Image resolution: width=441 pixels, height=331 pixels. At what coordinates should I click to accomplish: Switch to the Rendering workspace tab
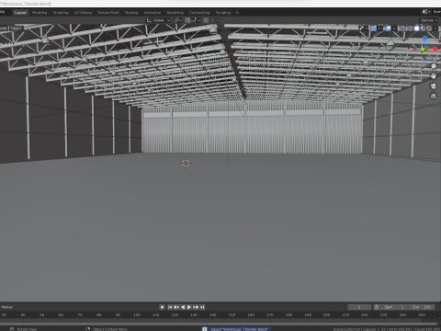coord(175,13)
